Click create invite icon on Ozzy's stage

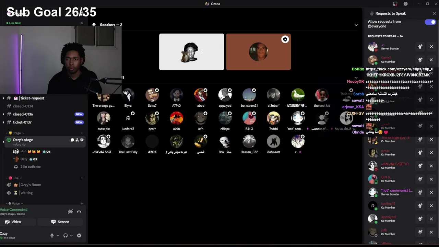pos(77,140)
